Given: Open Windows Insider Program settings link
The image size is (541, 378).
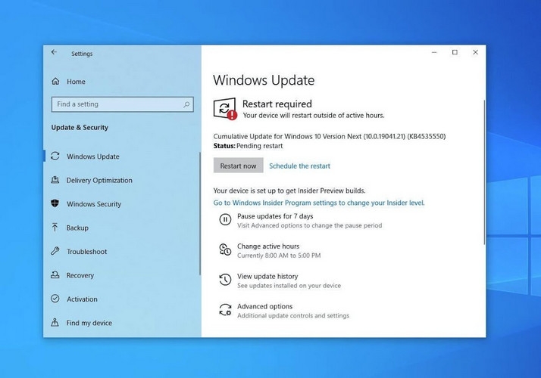Looking at the screenshot, I should click(319, 203).
